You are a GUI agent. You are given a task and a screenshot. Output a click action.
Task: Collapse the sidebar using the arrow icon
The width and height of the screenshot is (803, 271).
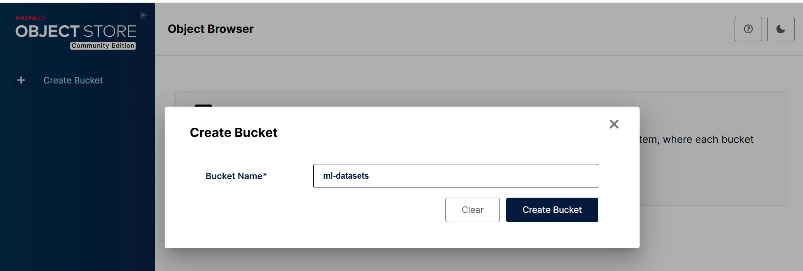pos(144,15)
